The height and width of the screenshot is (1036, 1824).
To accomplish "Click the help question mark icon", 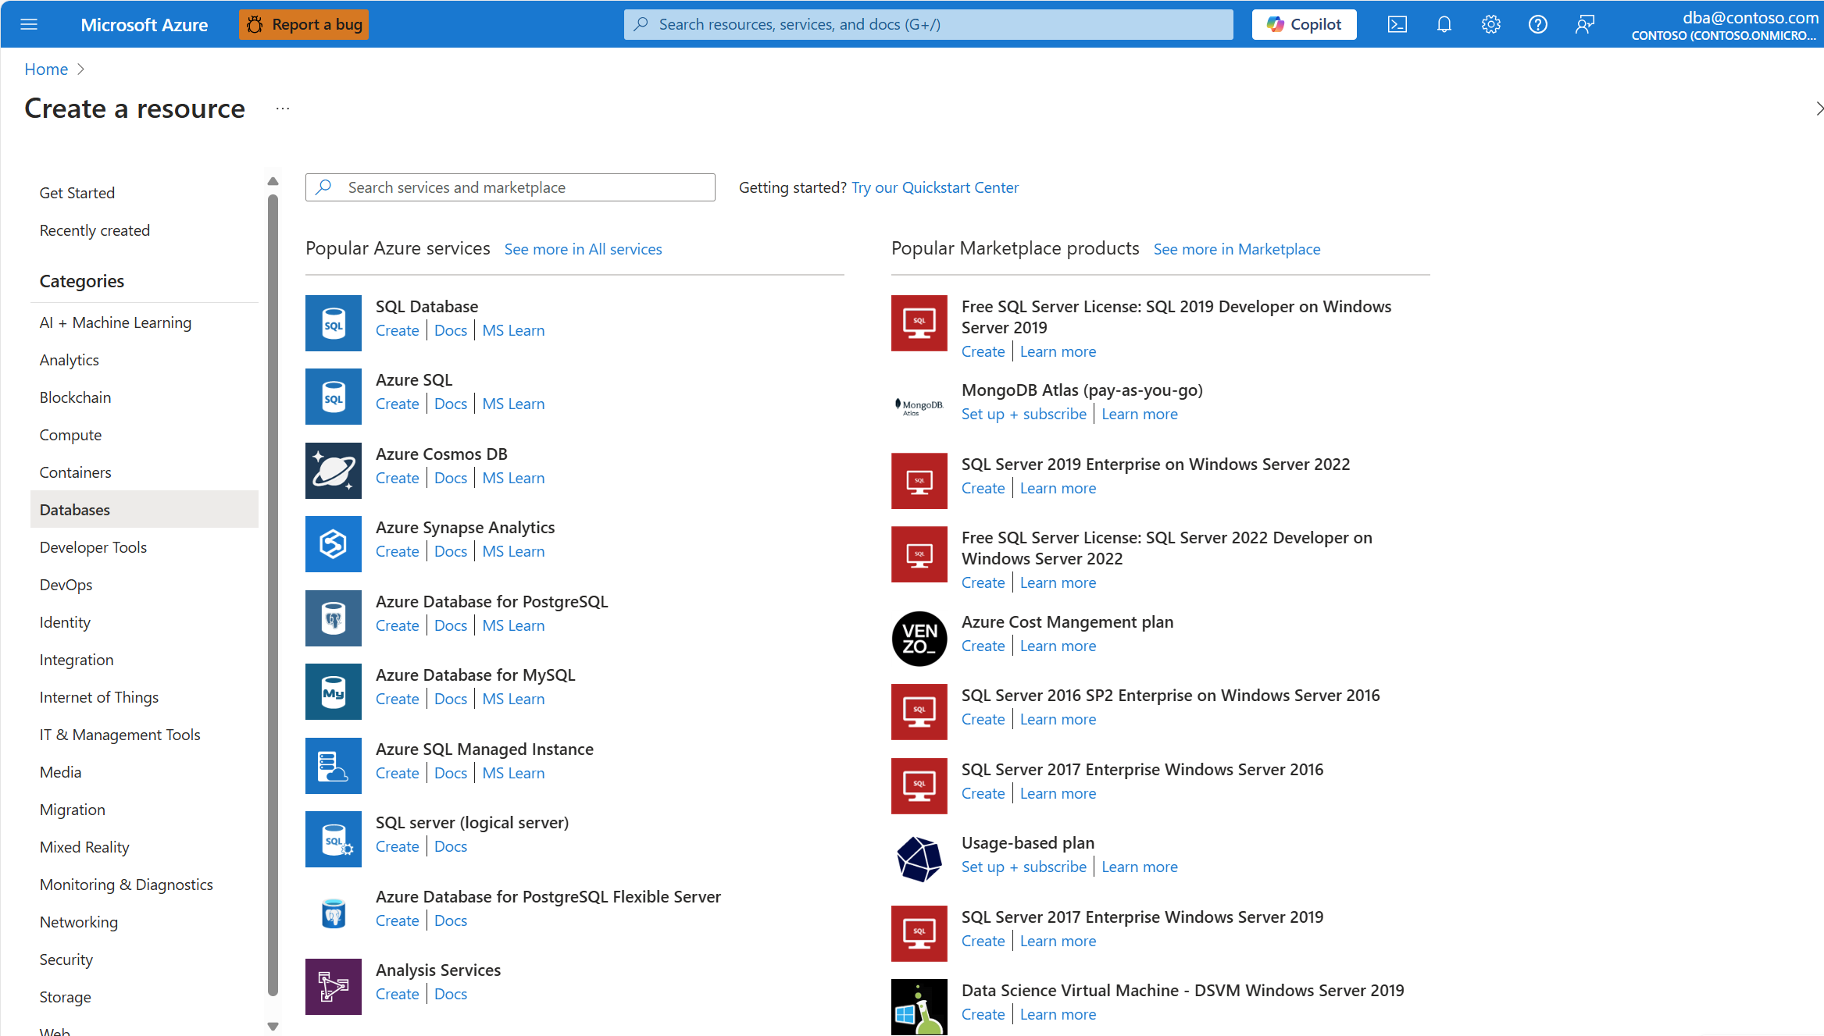I will click(x=1537, y=23).
